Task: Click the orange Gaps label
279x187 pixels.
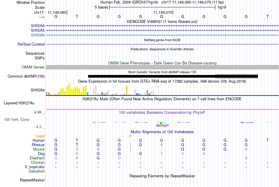Action: 40,136
